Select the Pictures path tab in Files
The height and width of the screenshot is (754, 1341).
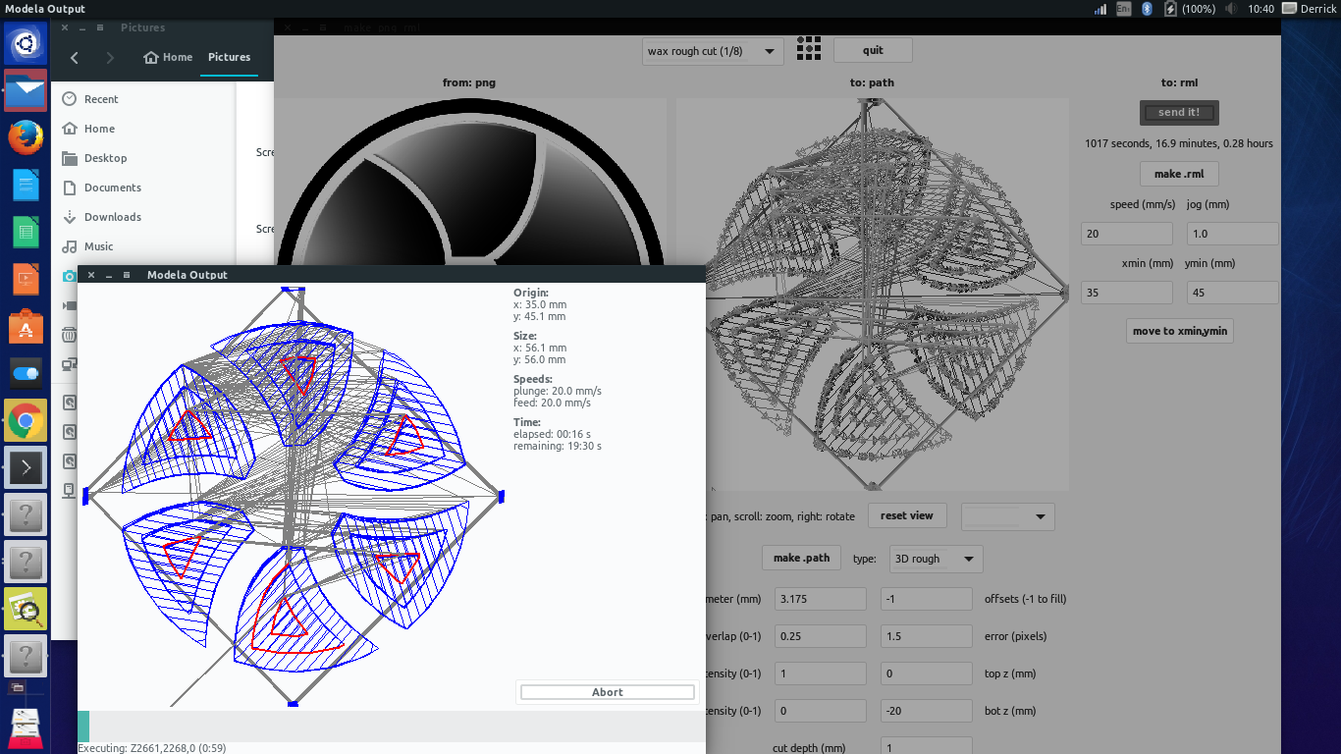coord(230,57)
